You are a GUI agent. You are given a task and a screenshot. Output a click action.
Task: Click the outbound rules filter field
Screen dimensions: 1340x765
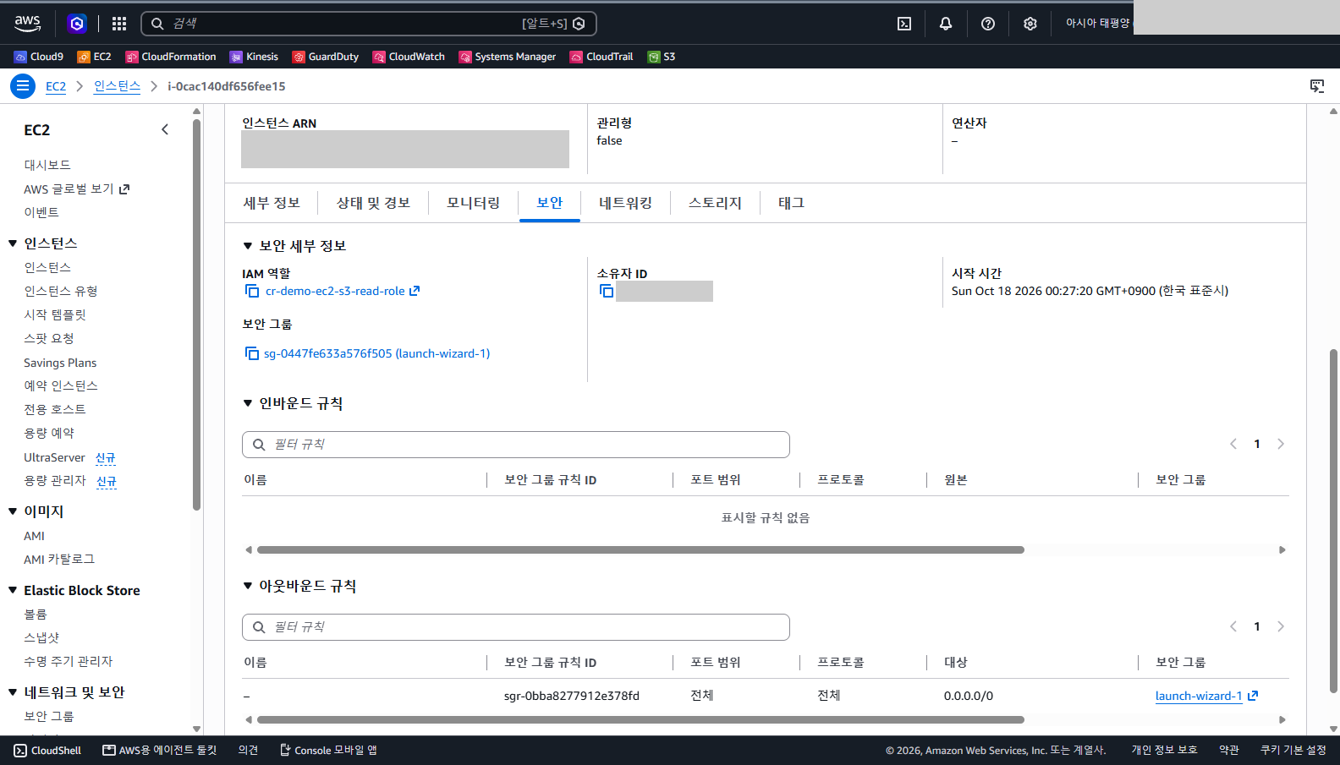pyautogui.click(x=516, y=627)
